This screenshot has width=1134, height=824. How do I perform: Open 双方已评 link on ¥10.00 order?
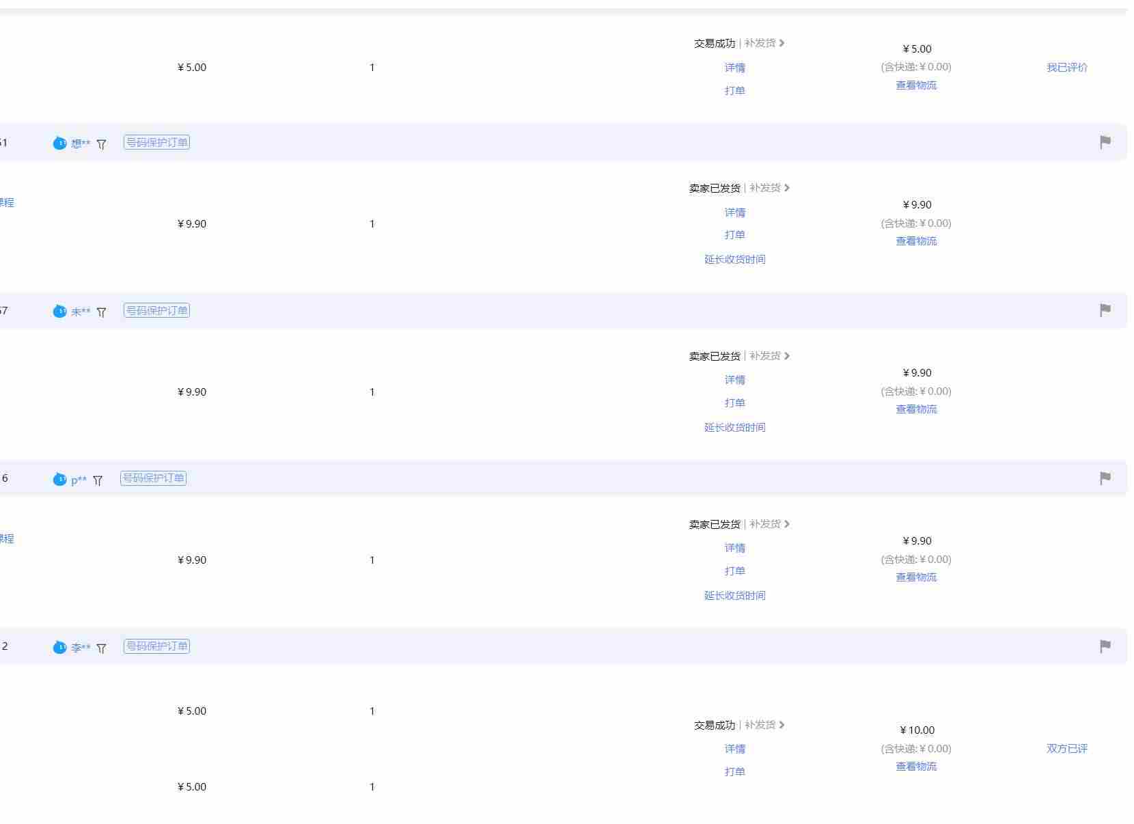[x=1066, y=748]
